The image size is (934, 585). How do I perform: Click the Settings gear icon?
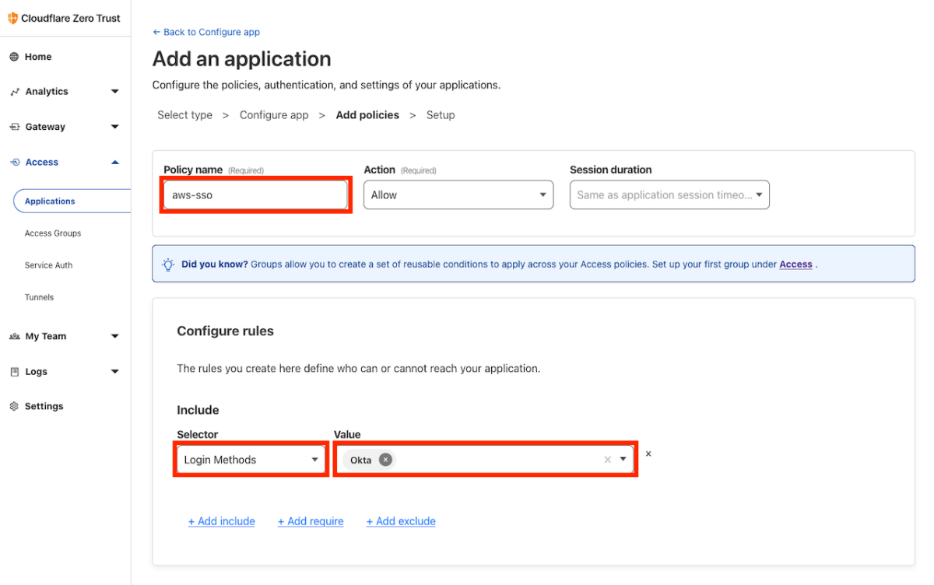pyautogui.click(x=13, y=405)
